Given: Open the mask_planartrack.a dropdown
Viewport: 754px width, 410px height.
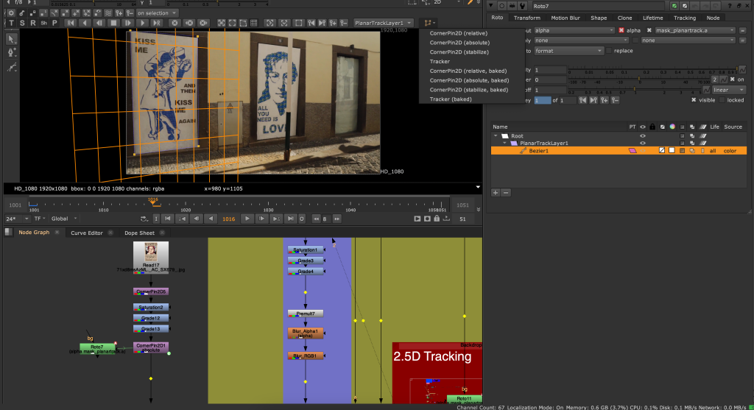Looking at the screenshot, I should [x=695, y=30].
